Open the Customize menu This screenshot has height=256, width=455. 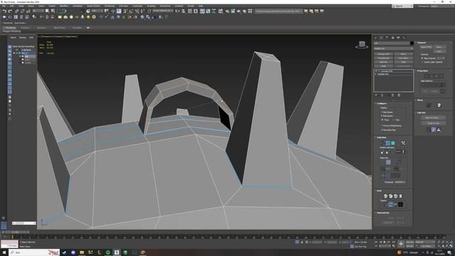[137, 6]
